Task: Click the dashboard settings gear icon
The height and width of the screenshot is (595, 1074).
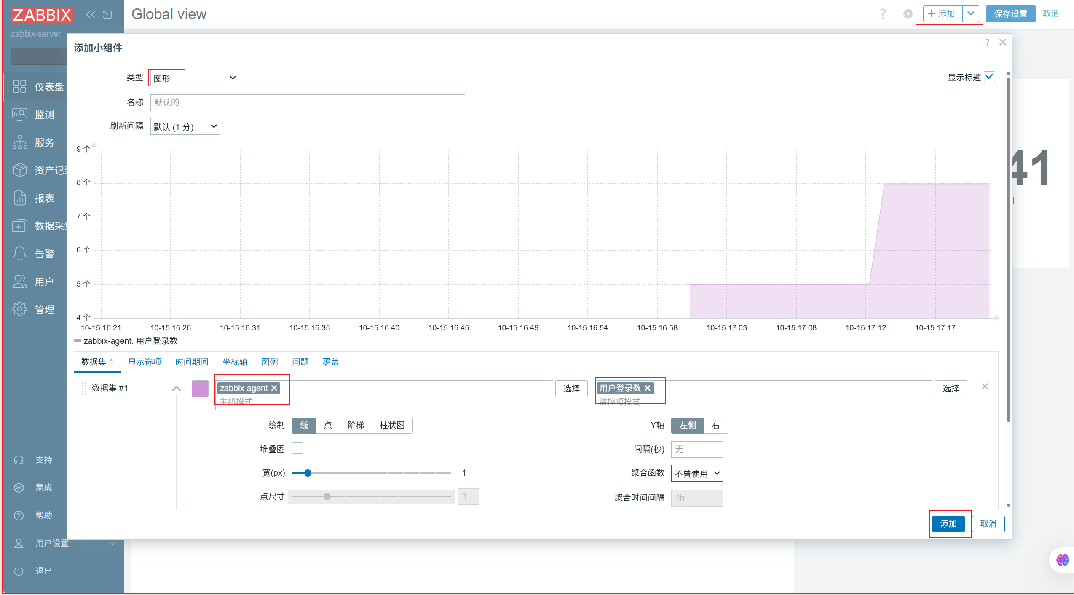Action: (x=908, y=14)
